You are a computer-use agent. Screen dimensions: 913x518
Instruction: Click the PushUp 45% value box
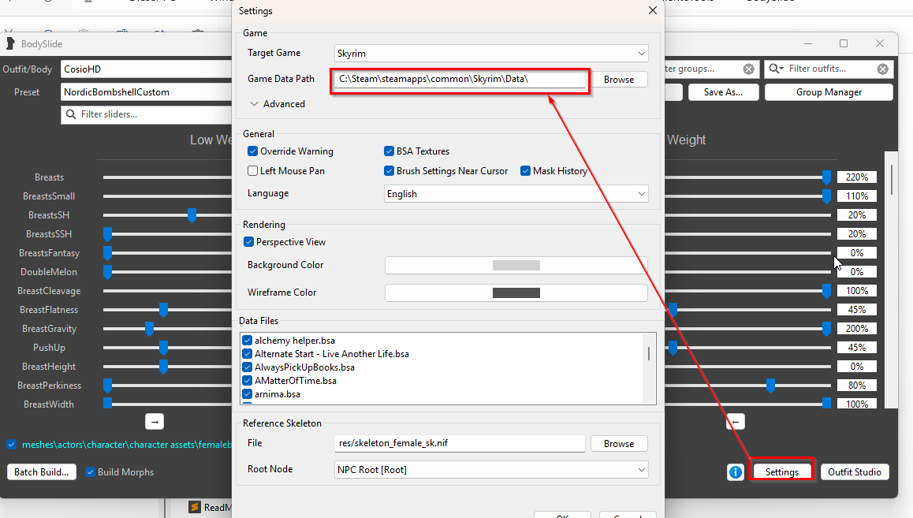(856, 348)
